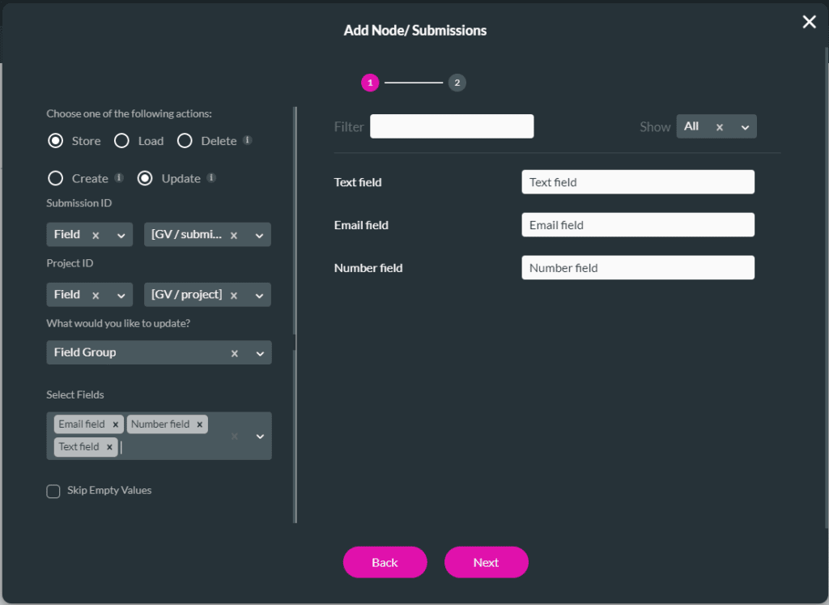Click info icon next to Create

[119, 177]
